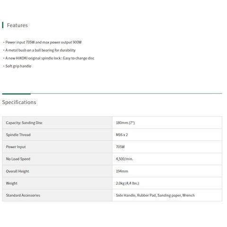Select the 180mm (7") value cell
This screenshot has height=227, width=227.
(x=167, y=122)
